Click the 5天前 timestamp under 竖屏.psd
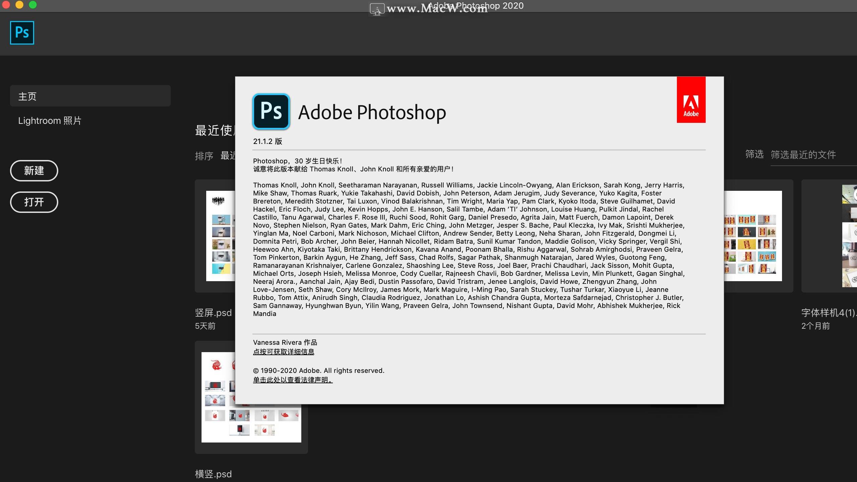 [x=205, y=326]
